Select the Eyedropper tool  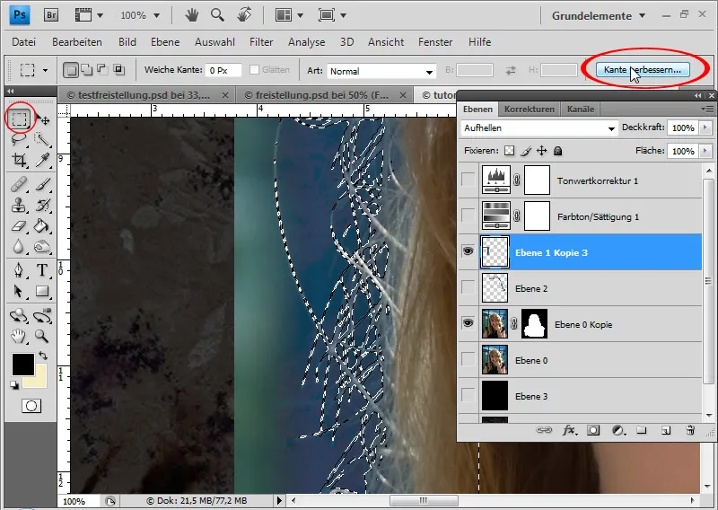click(x=42, y=159)
